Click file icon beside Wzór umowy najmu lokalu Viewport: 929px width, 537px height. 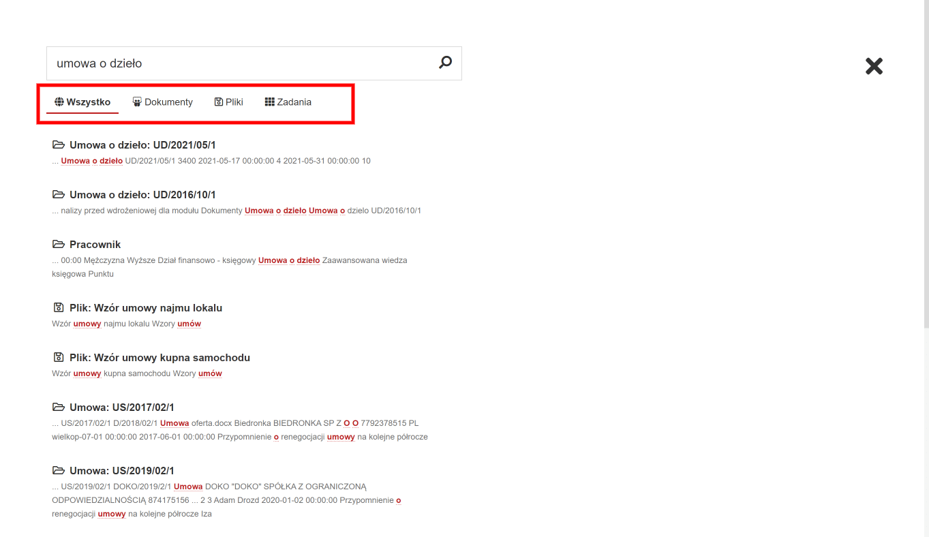tap(58, 307)
